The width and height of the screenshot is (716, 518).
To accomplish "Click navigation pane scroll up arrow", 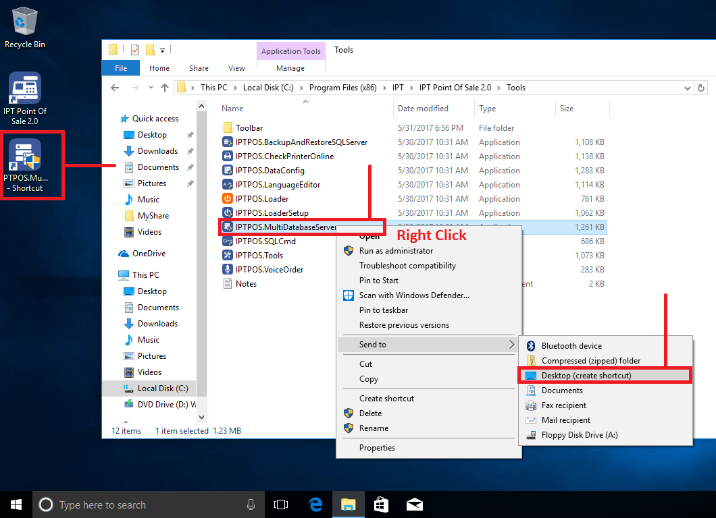I will [x=201, y=106].
